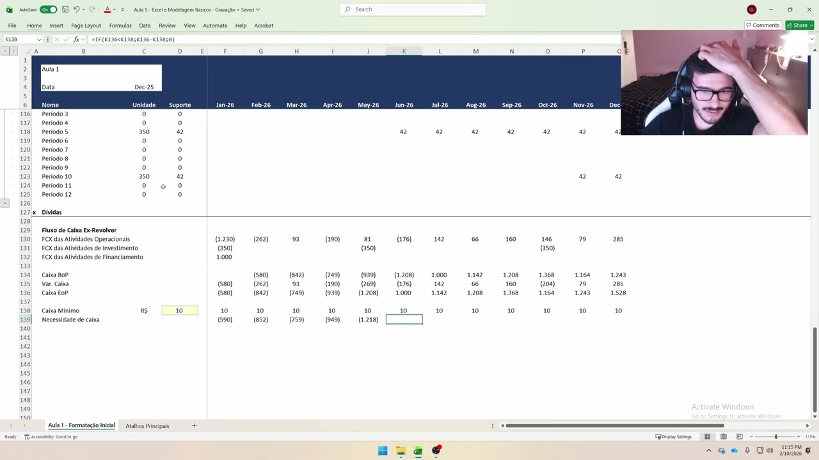Select the Caixa Mínimo yellow input cell

(179, 310)
